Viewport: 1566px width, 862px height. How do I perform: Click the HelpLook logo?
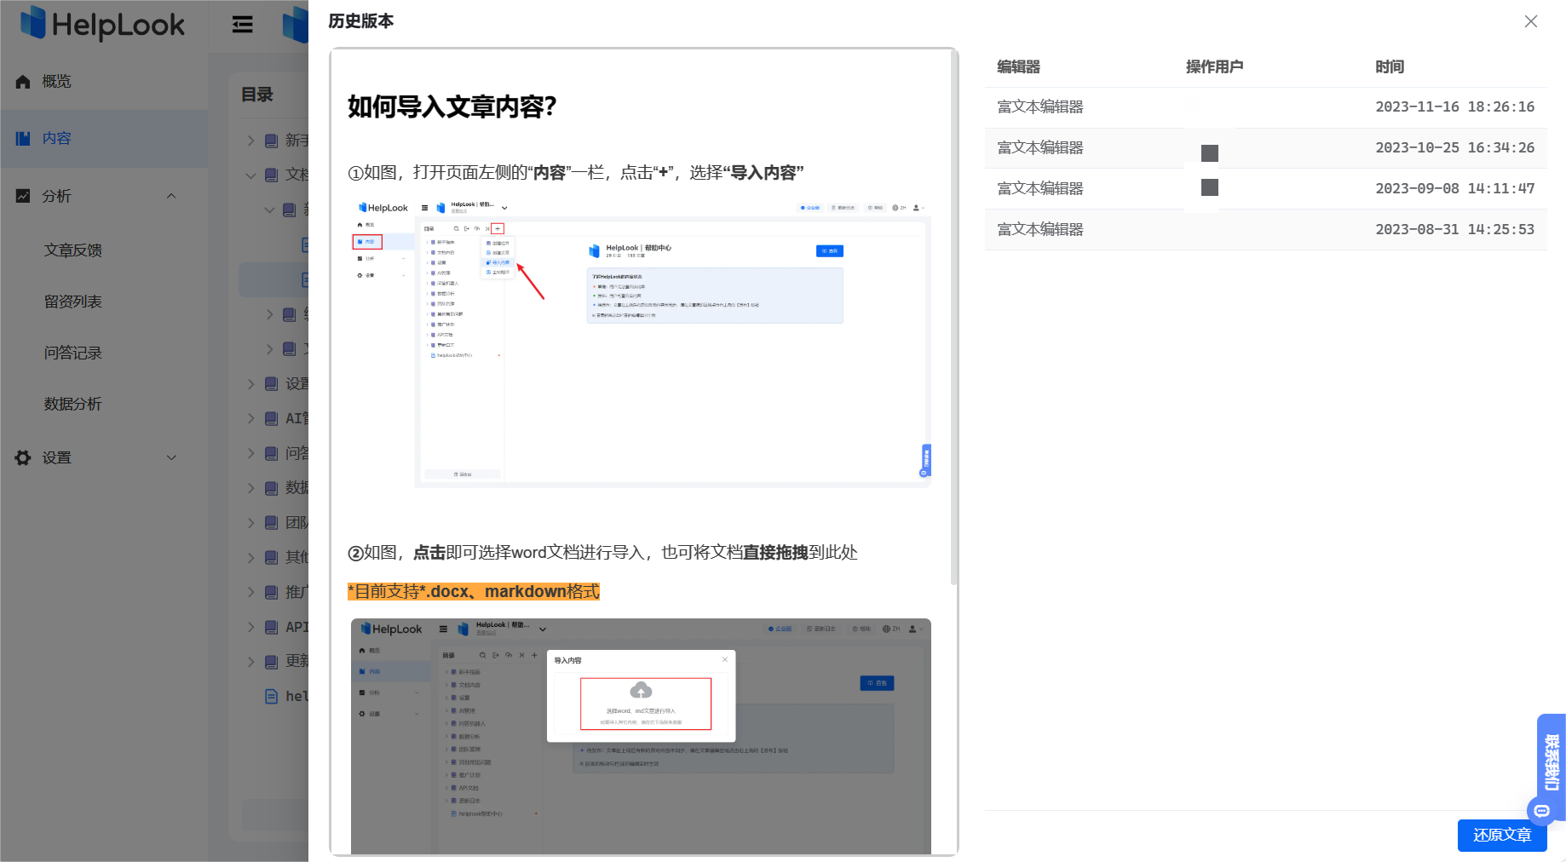(102, 26)
